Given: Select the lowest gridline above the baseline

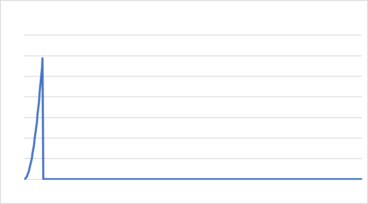Looking at the screenshot, I should coord(193,159).
